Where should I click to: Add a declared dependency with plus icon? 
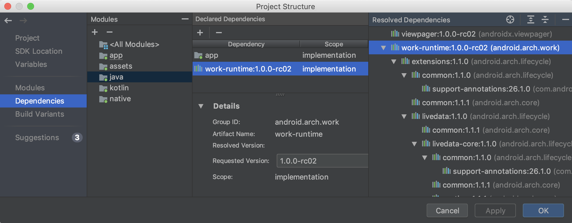(200, 33)
